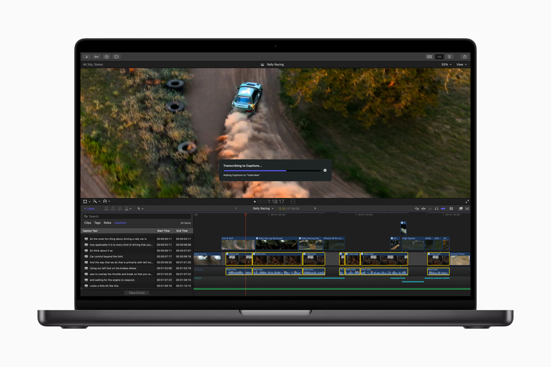Open the timeline Index panel
The height and width of the screenshot is (367, 551).
pyautogui.click(x=89, y=209)
